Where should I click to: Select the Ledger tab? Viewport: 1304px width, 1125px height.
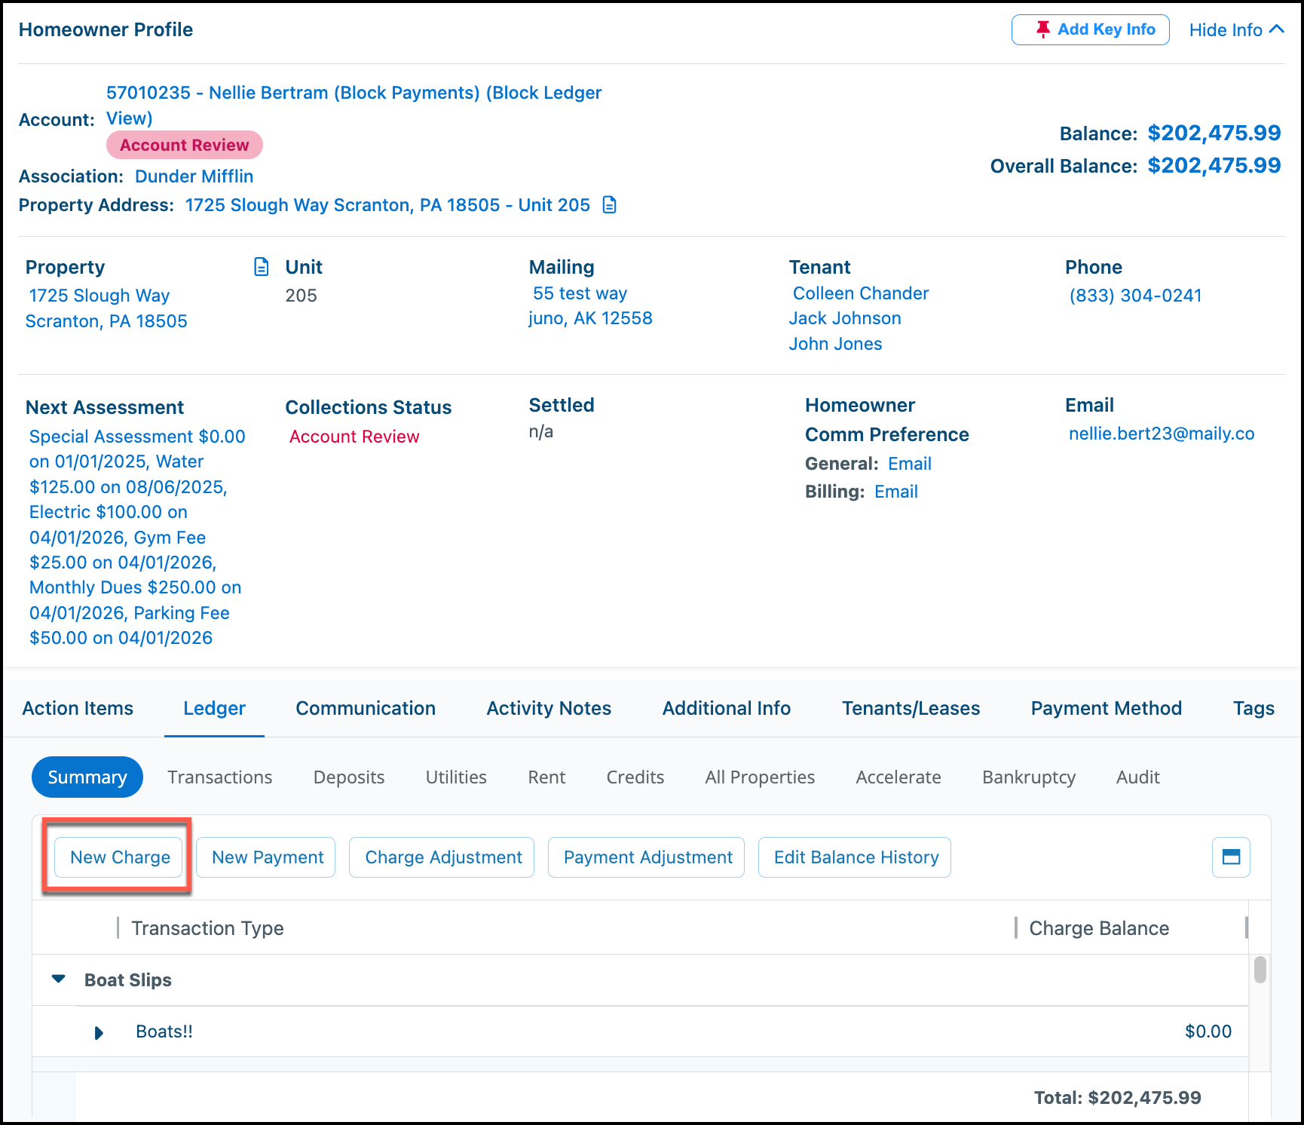[214, 708]
